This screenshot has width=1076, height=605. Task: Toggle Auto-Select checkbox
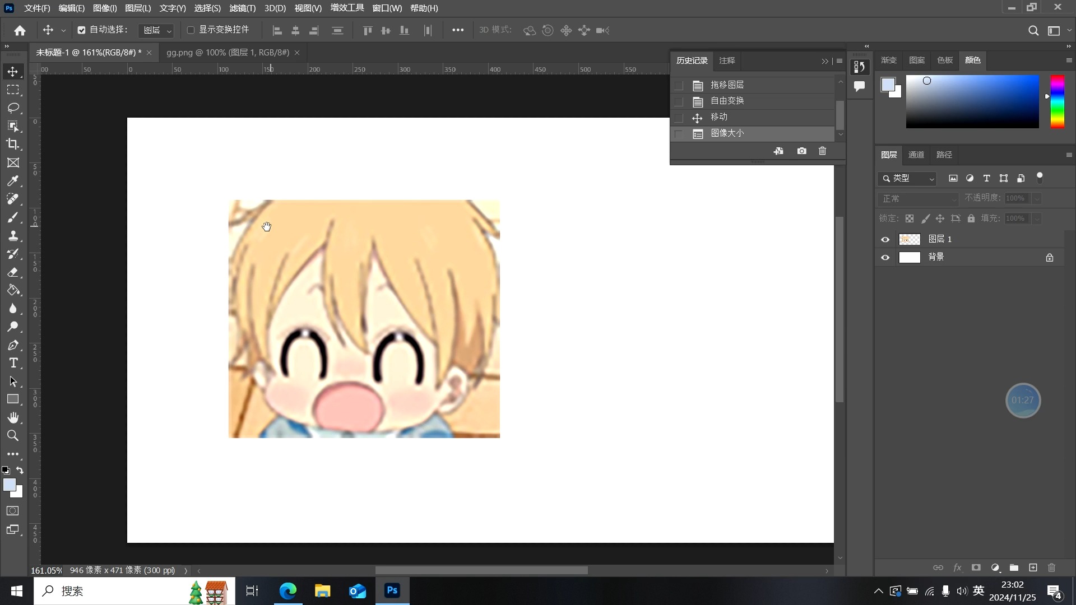(81, 30)
